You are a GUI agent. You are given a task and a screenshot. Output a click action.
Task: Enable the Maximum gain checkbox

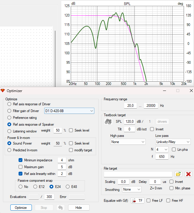[21, 167]
